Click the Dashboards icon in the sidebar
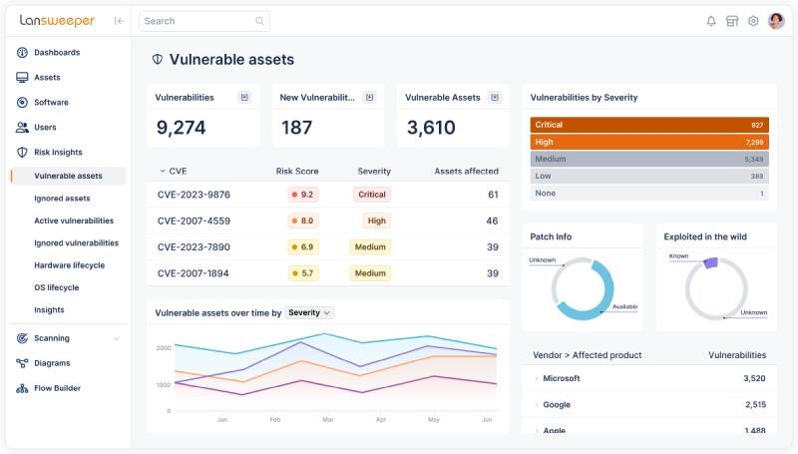 pyautogui.click(x=22, y=53)
